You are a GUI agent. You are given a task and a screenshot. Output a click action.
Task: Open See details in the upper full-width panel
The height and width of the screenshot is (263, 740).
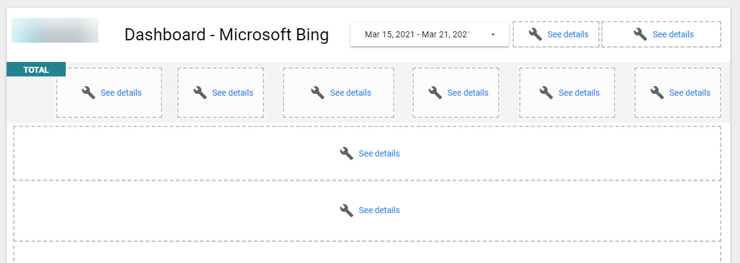pos(379,153)
